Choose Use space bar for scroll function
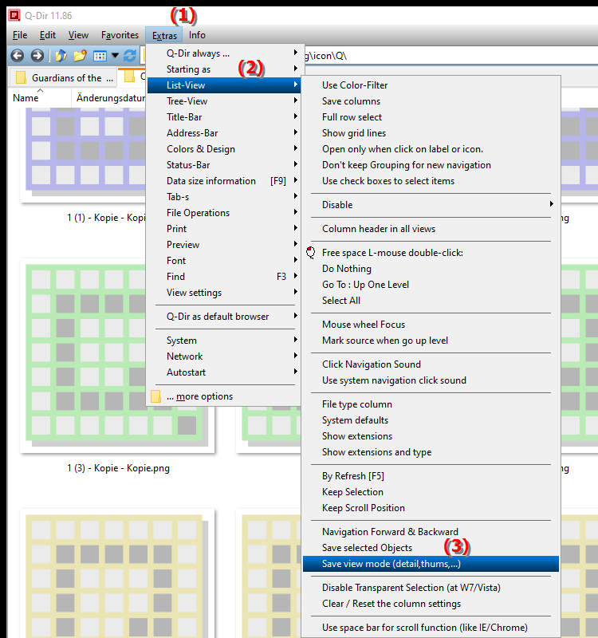The image size is (598, 638). pyautogui.click(x=431, y=628)
